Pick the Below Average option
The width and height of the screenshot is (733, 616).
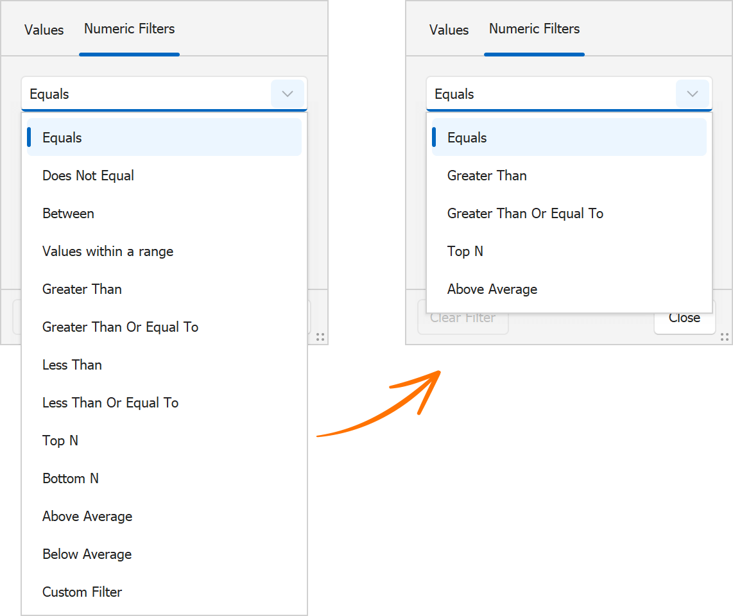click(x=164, y=554)
